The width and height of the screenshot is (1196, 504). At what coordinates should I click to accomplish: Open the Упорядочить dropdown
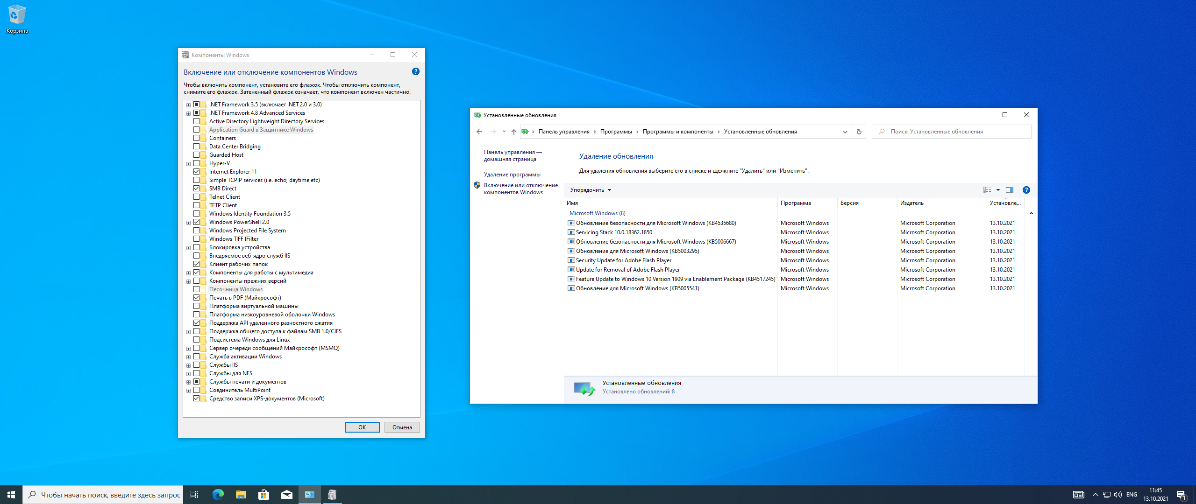[x=591, y=190]
